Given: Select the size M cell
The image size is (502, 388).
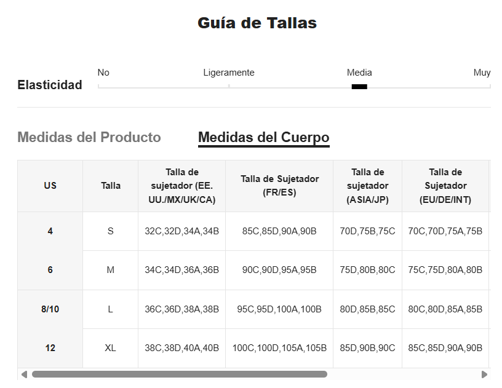Looking at the screenshot, I should (x=111, y=270).
